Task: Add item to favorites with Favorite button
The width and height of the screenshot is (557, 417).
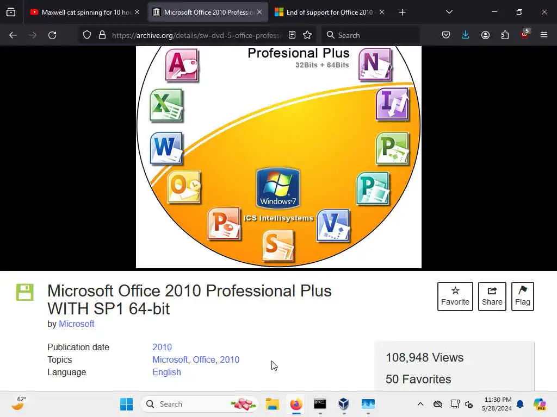Action: [455, 296]
